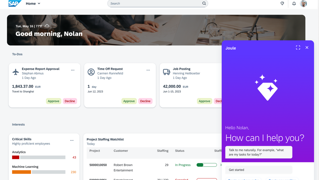Close the Joule panel
The height and width of the screenshot is (180, 319).
click(307, 47)
